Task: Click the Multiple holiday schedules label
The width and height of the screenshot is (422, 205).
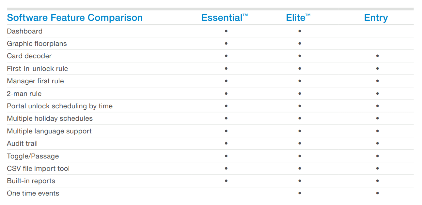Action: point(50,118)
